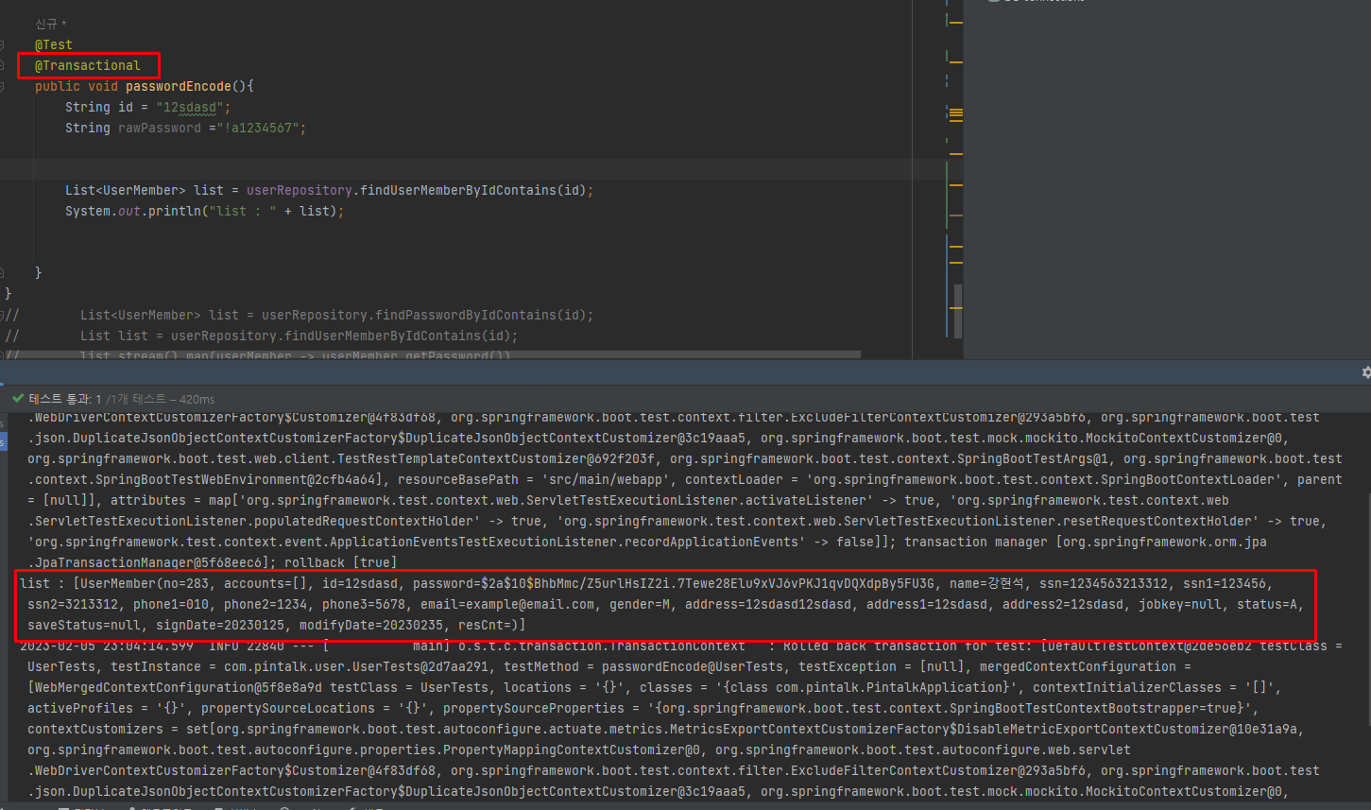Place caret on the @Test annotation
Image resolution: width=1371 pixels, height=810 pixels.
click(x=54, y=44)
